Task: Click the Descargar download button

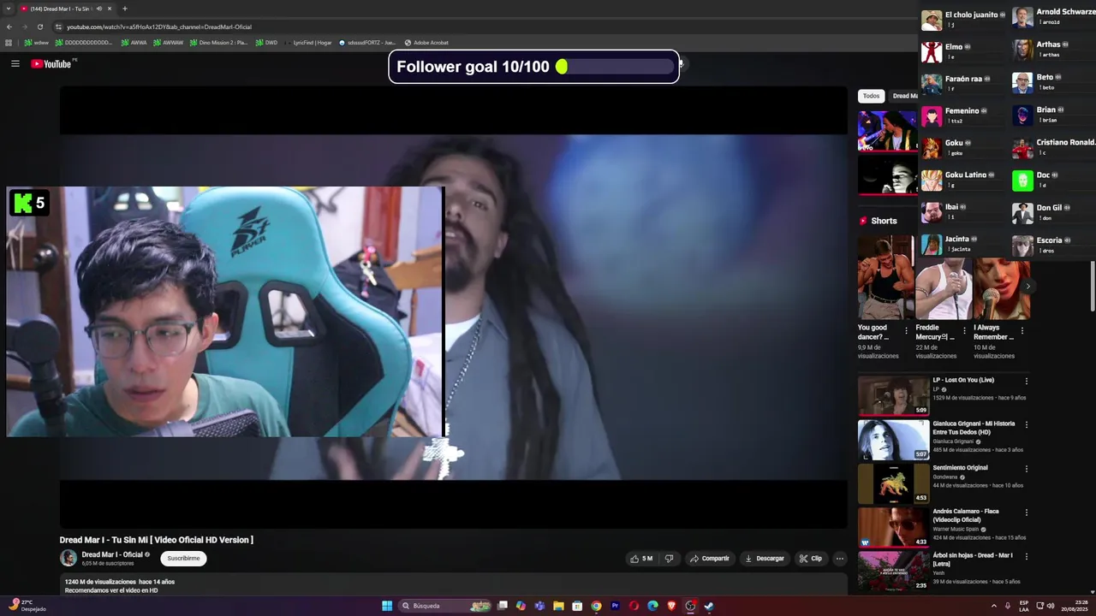Action: [765, 559]
